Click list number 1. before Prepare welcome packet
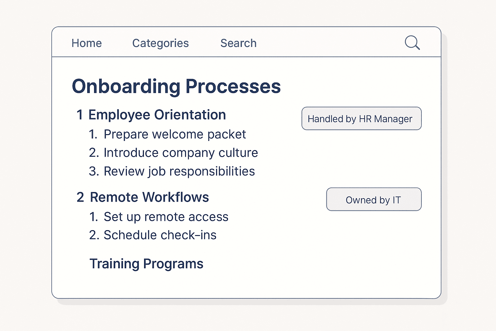The image size is (496, 331). (93, 134)
